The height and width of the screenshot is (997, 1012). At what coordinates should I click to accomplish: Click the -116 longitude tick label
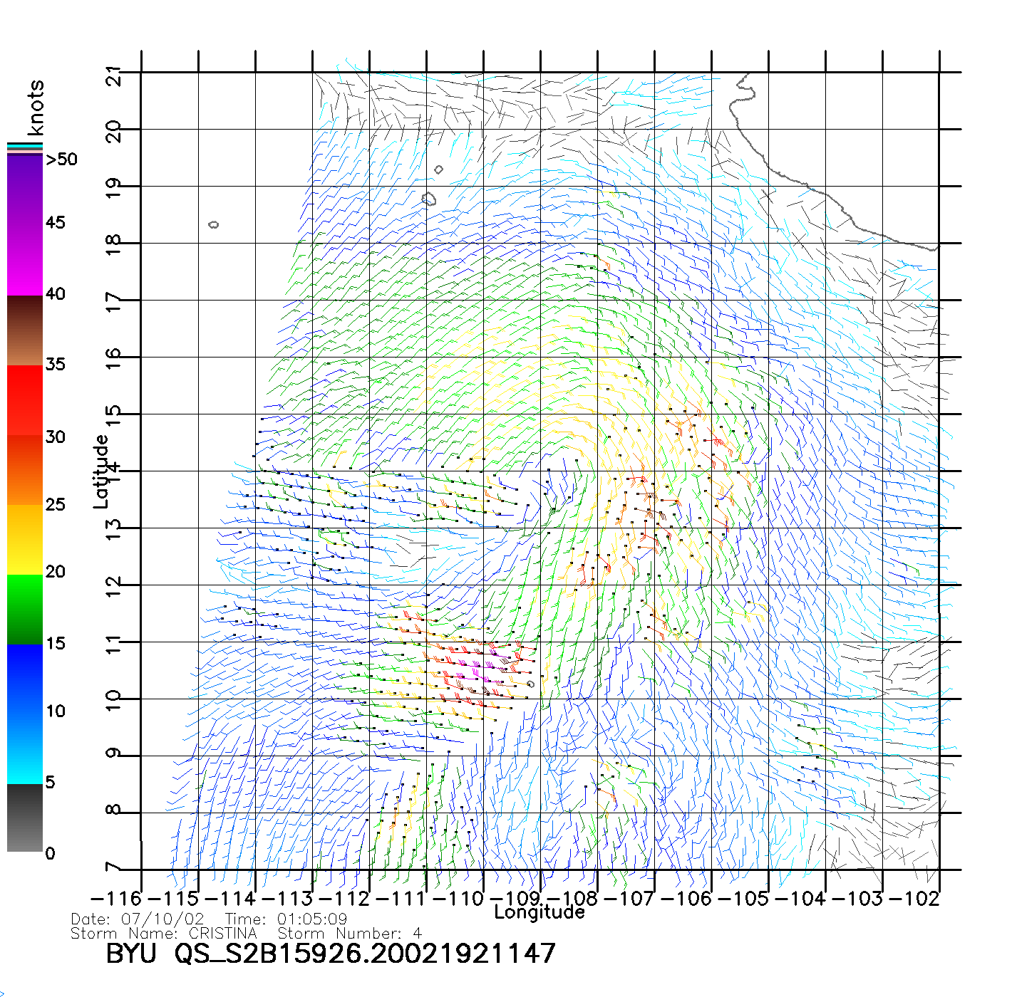click(116, 899)
